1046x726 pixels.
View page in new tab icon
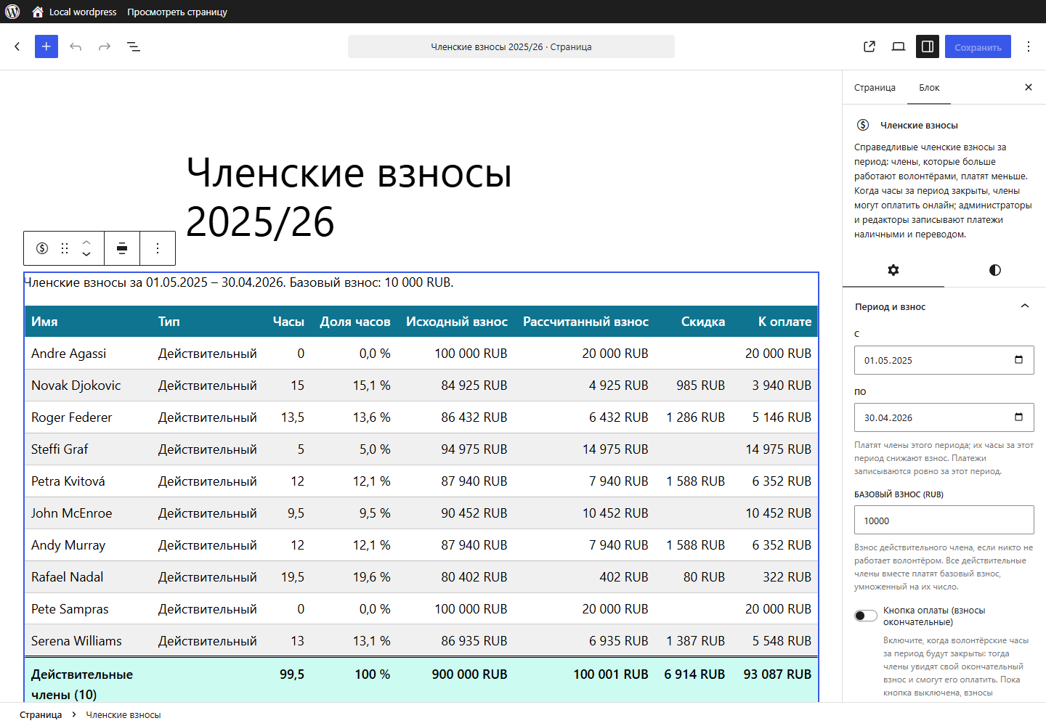(869, 46)
